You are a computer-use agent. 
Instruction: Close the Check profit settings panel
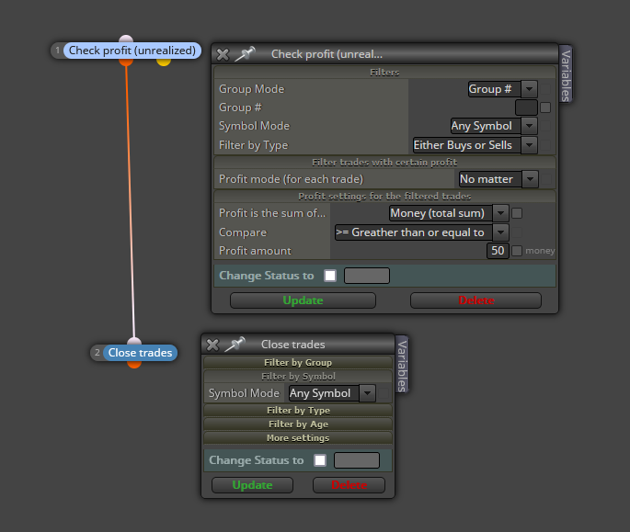pos(223,54)
